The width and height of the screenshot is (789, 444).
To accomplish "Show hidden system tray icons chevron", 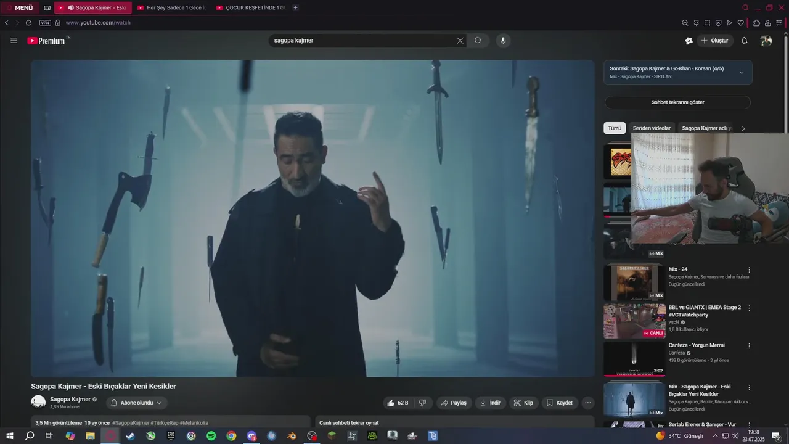I will point(715,435).
